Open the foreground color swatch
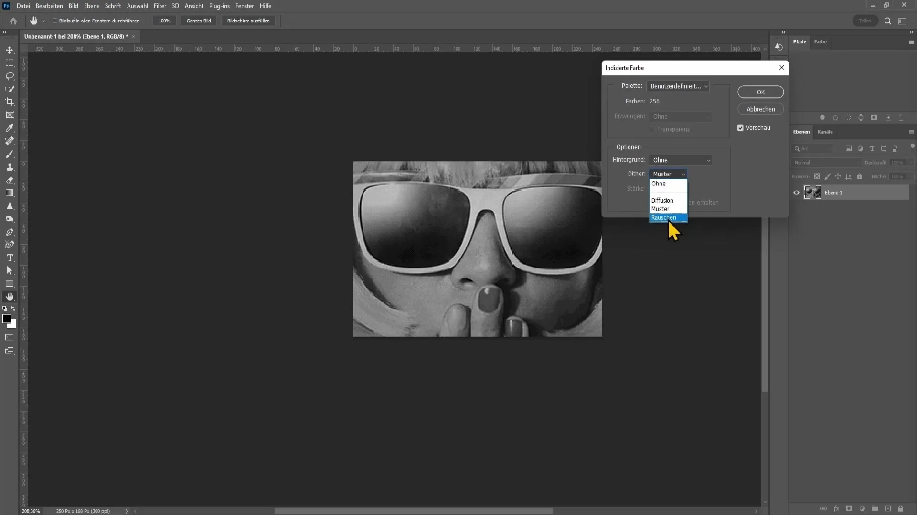Viewport: 917px width, 515px height. coord(6,319)
